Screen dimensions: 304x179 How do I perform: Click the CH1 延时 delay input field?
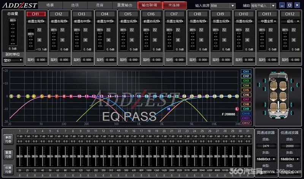41,60
